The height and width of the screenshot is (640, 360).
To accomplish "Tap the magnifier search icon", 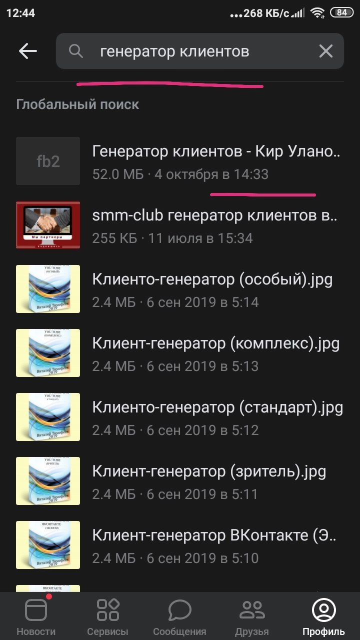I will [x=76, y=51].
